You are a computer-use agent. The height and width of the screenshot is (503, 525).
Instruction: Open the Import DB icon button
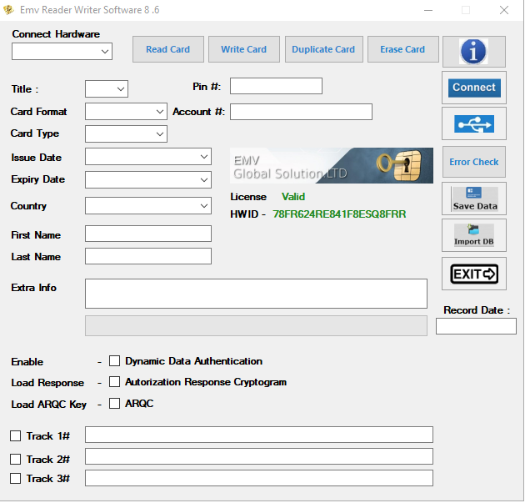(x=474, y=235)
